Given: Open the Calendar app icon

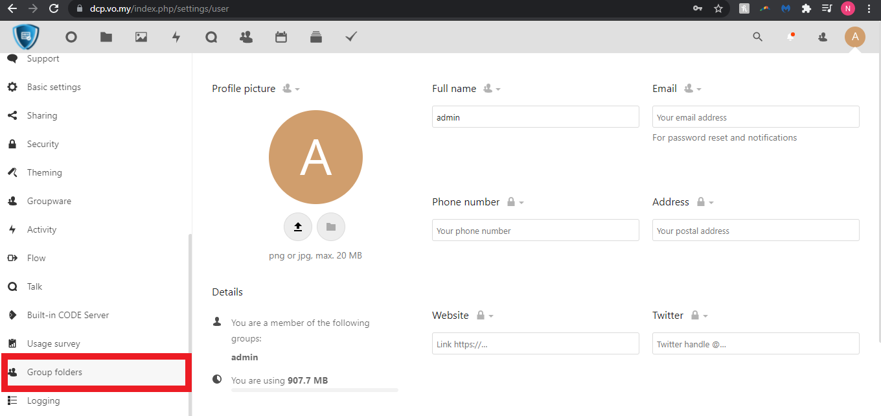Looking at the screenshot, I should click(281, 37).
